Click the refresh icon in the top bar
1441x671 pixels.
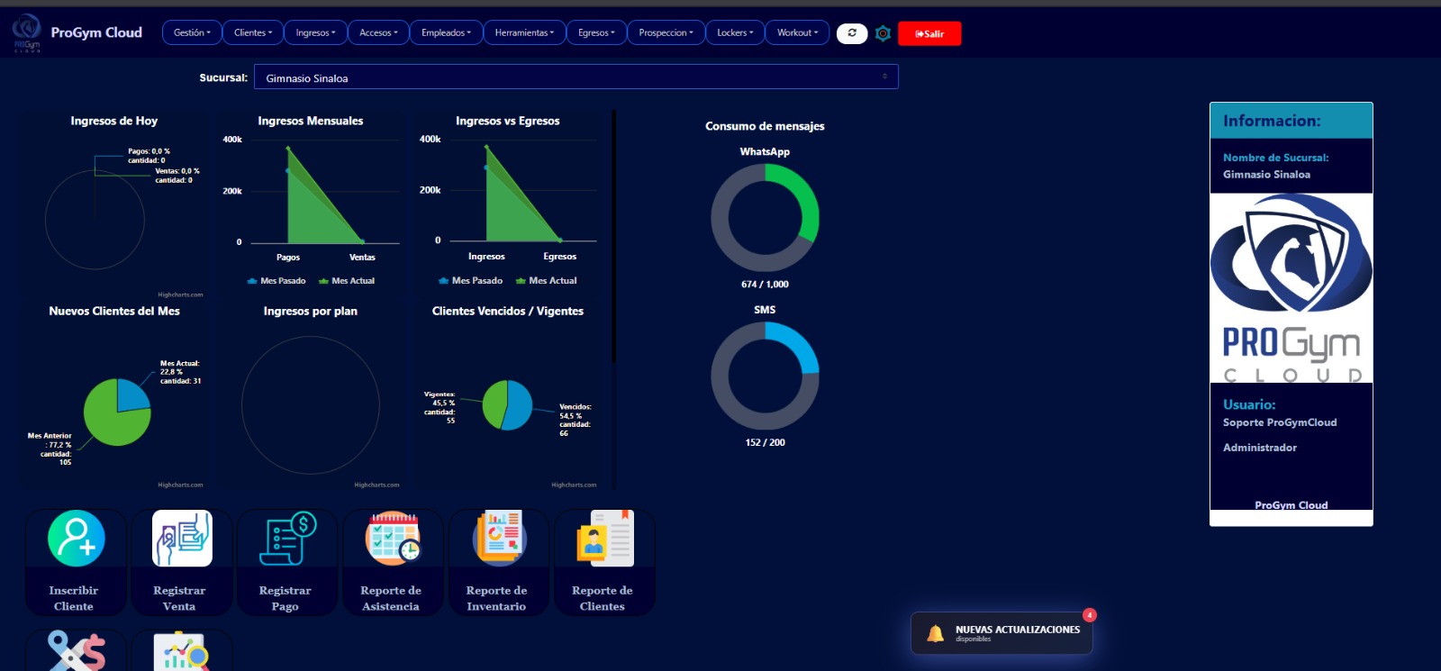coord(852,33)
